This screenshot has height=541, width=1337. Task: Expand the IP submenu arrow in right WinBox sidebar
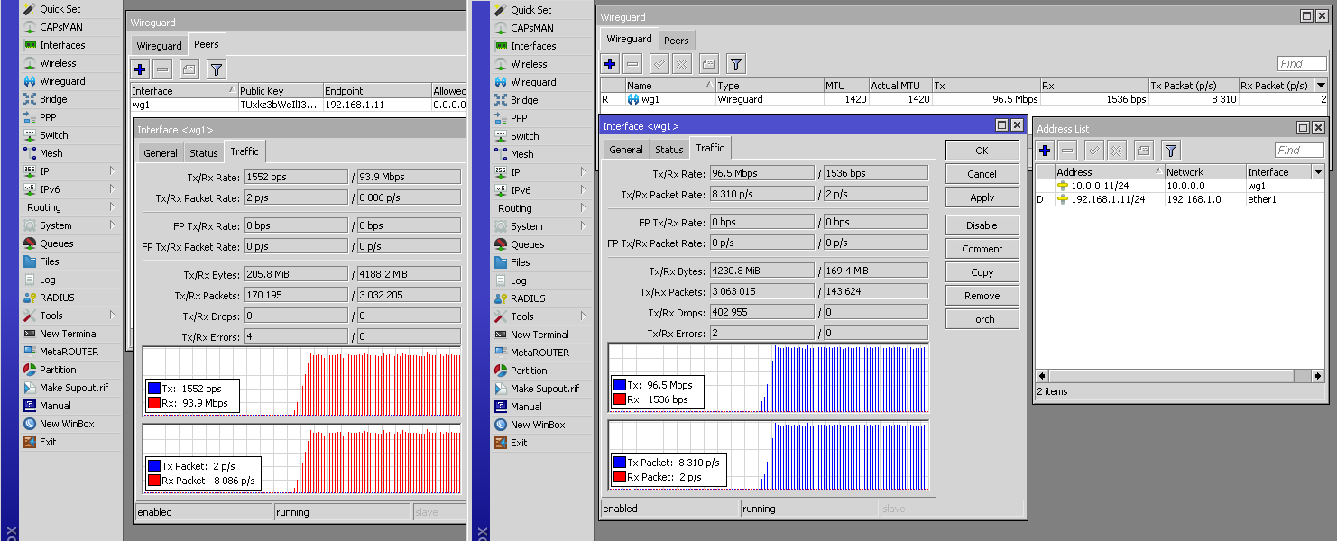[x=584, y=171]
